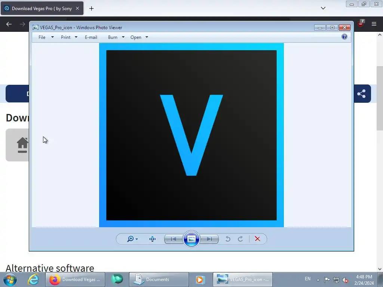Click the Photo Viewer title bar picture icon
Image resolution: width=383 pixels, height=287 pixels.
click(x=36, y=27)
